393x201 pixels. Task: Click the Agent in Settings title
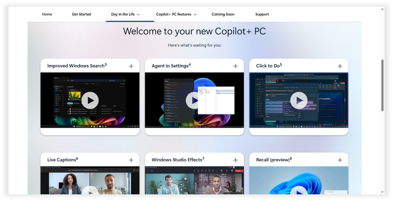171,66
